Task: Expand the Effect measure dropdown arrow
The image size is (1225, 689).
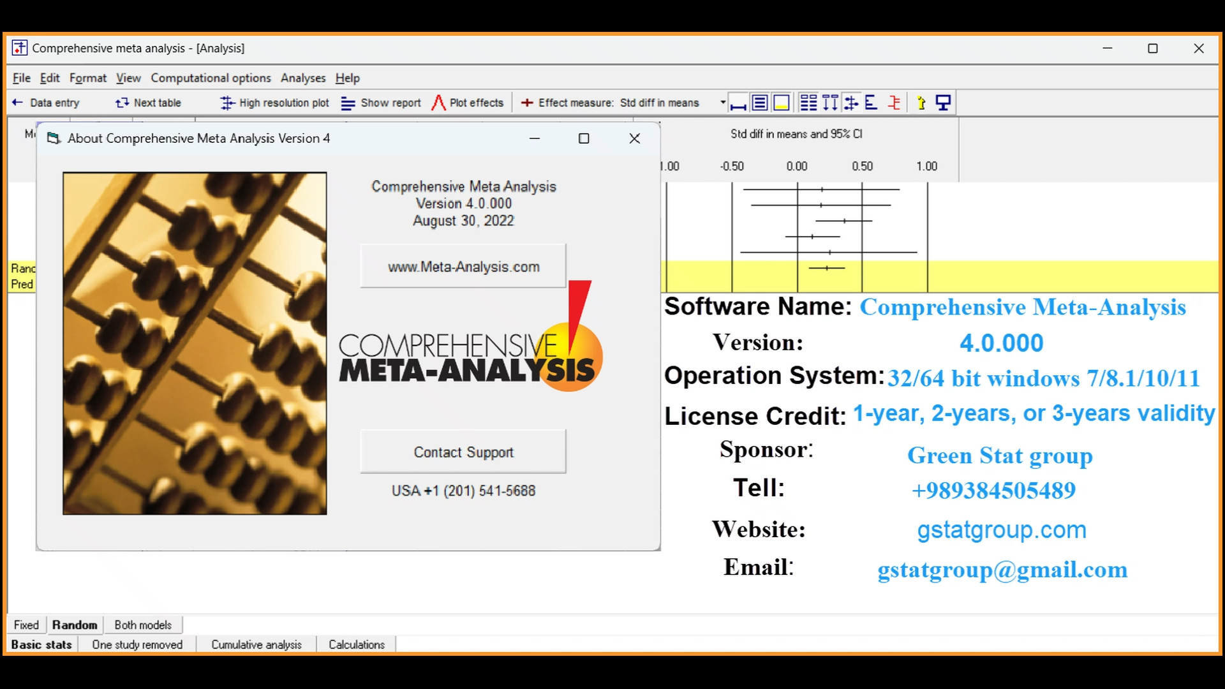Action: (722, 103)
